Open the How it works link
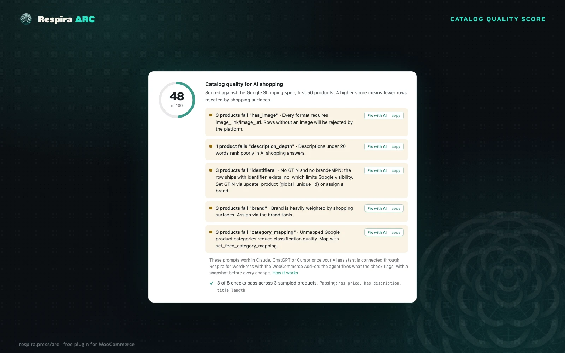565x353 pixels. [x=285, y=273]
